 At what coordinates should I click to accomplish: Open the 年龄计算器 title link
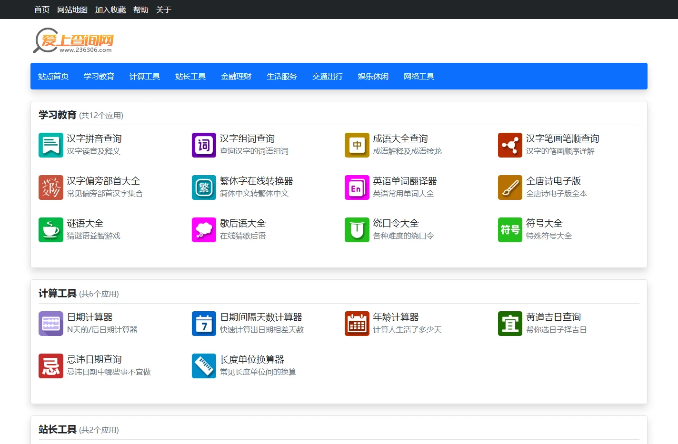[396, 317]
